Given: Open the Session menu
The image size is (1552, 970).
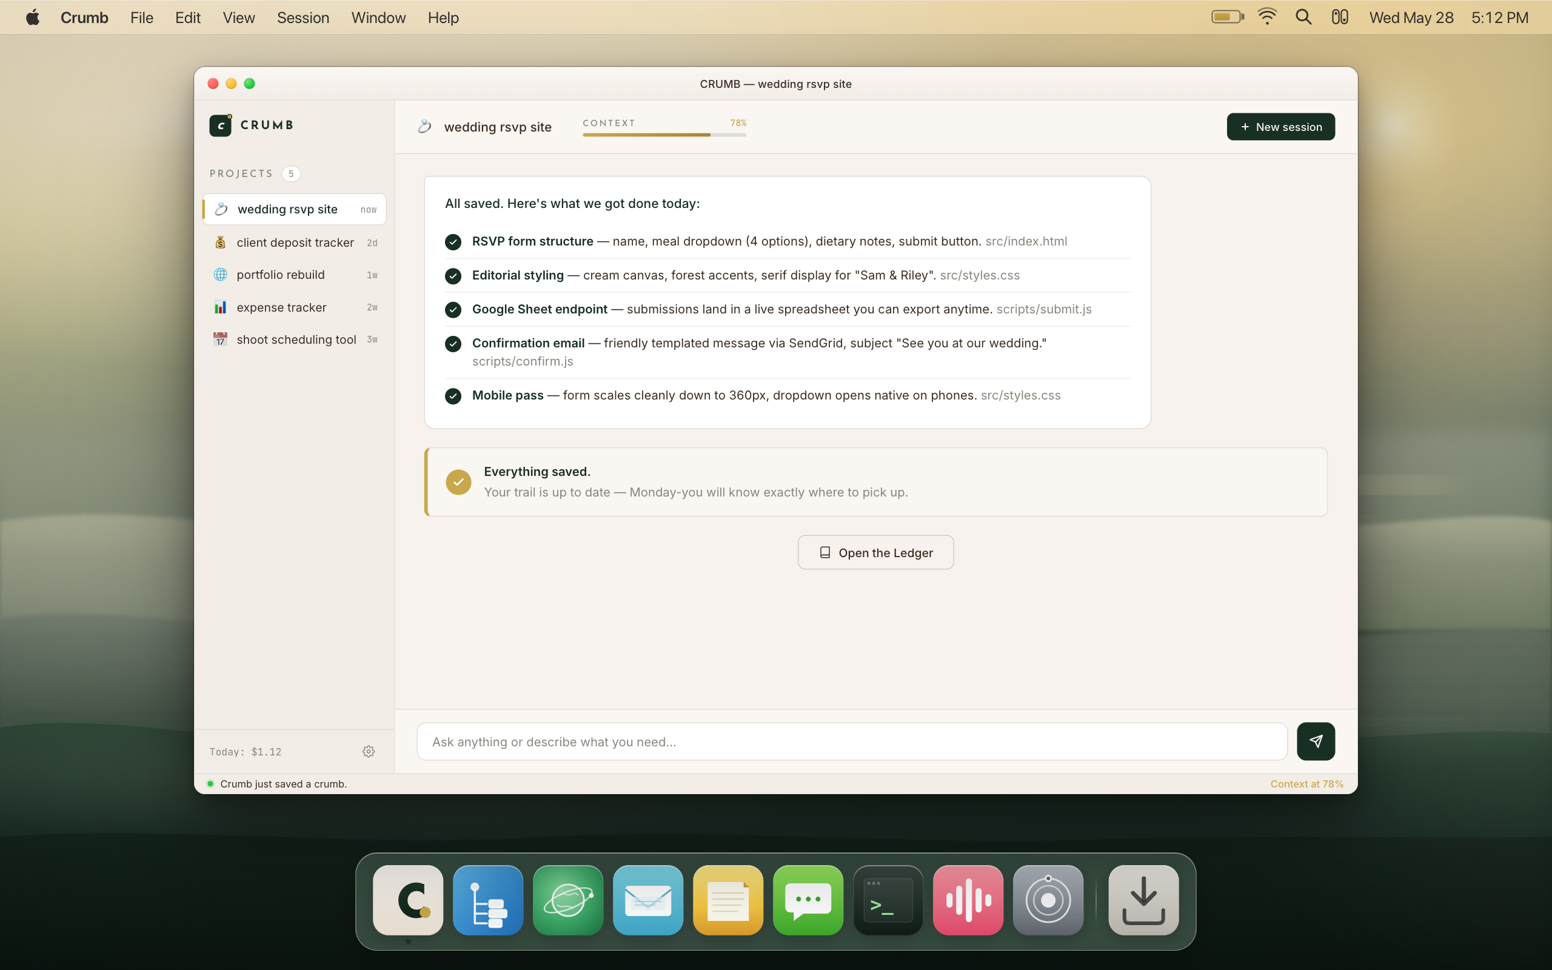Looking at the screenshot, I should 303,18.
